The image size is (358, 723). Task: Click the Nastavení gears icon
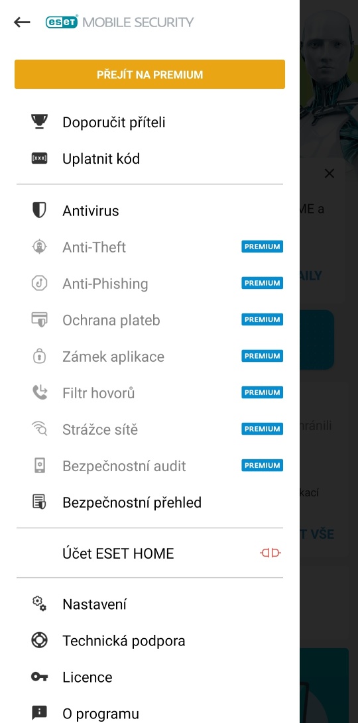39,604
